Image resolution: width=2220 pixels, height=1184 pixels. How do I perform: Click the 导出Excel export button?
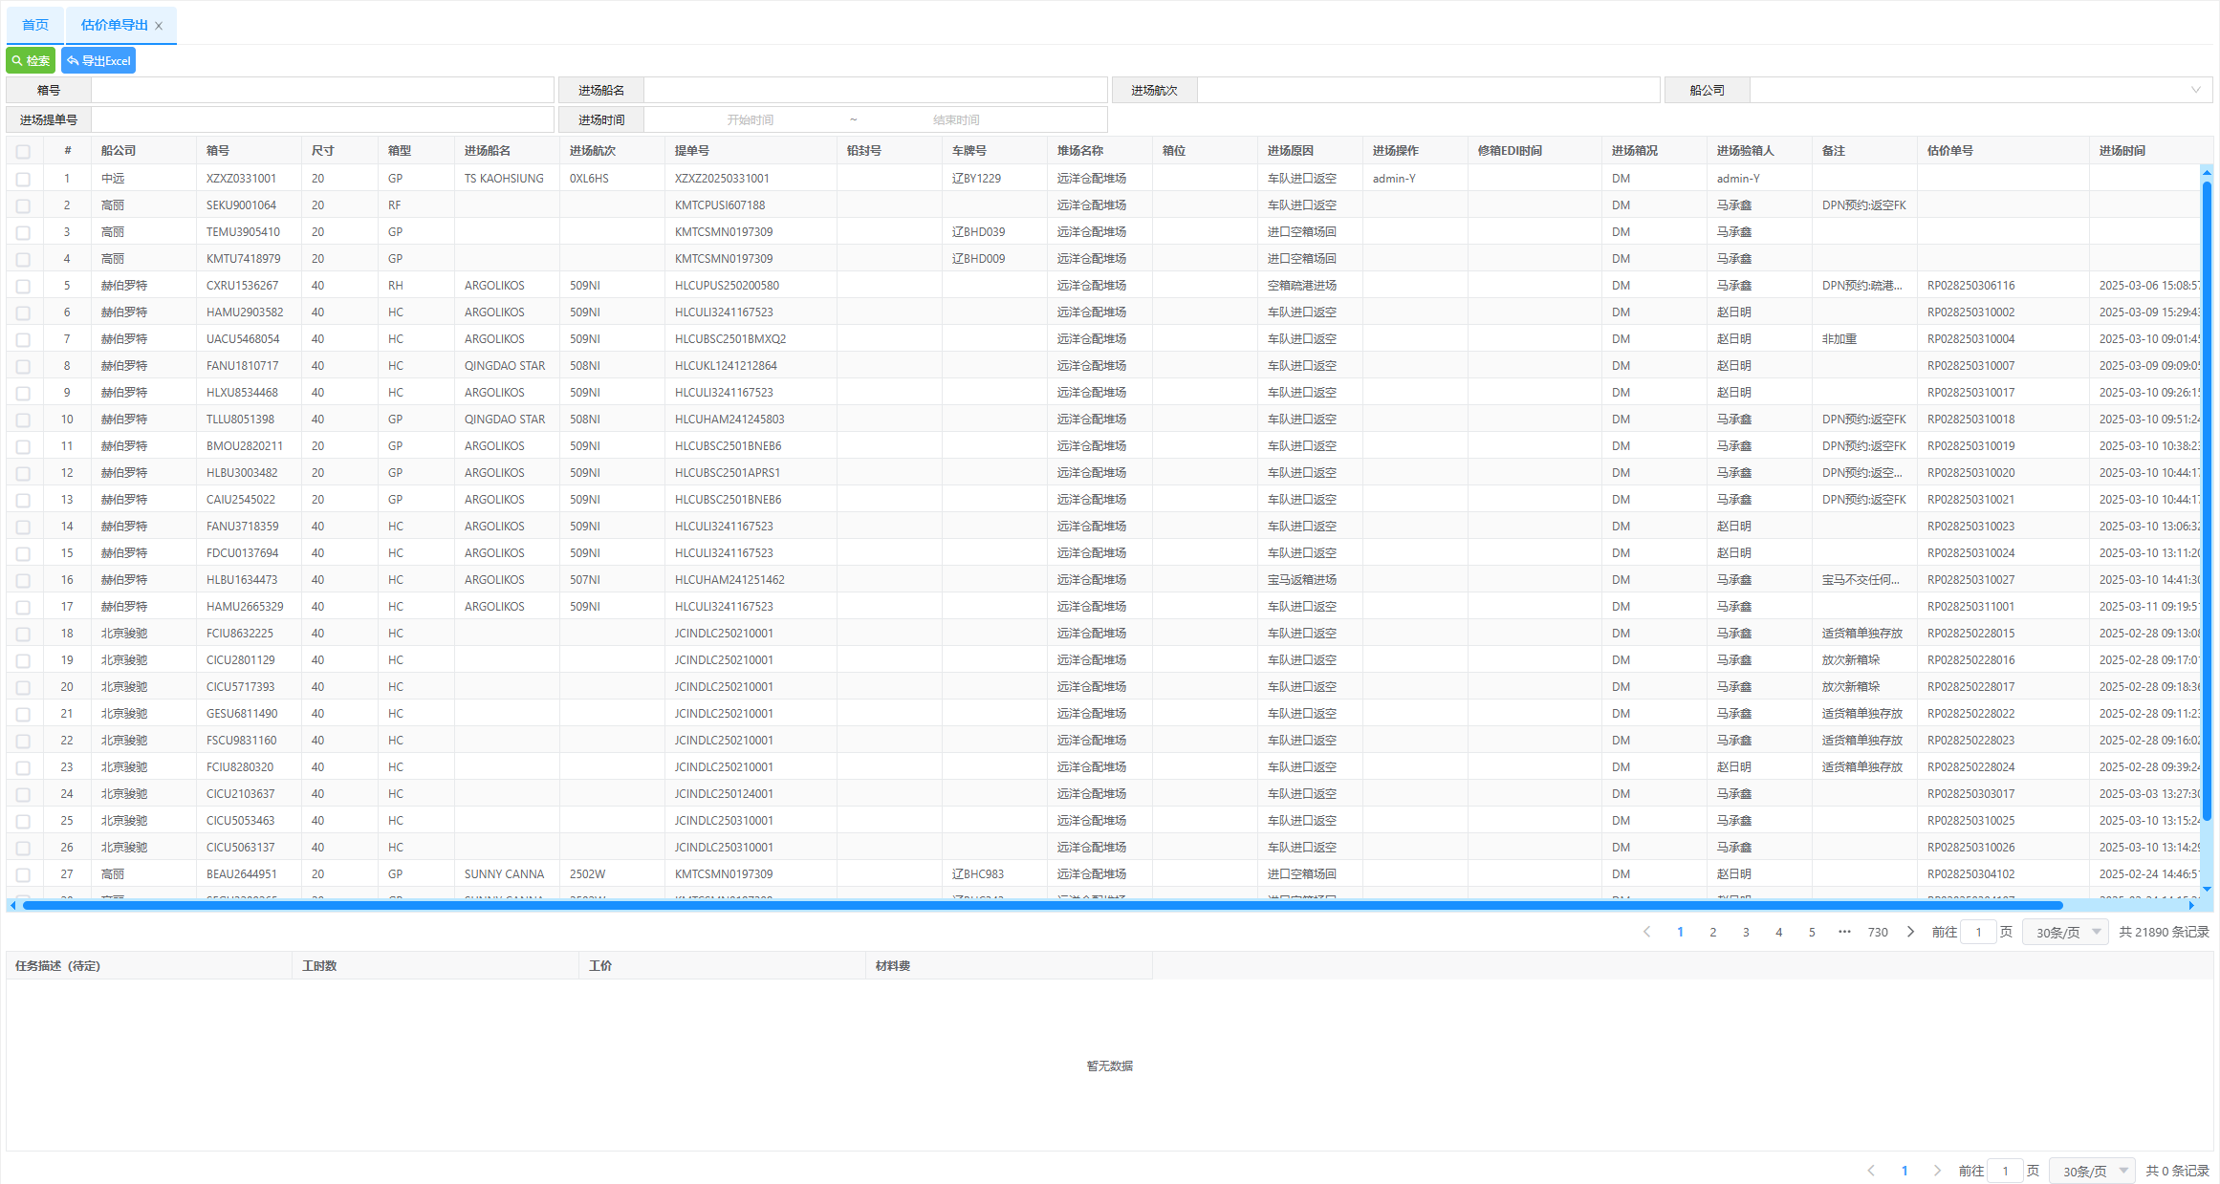point(98,60)
